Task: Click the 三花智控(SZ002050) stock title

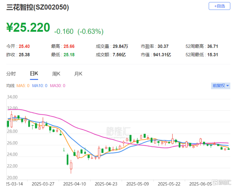Action: 38,7
